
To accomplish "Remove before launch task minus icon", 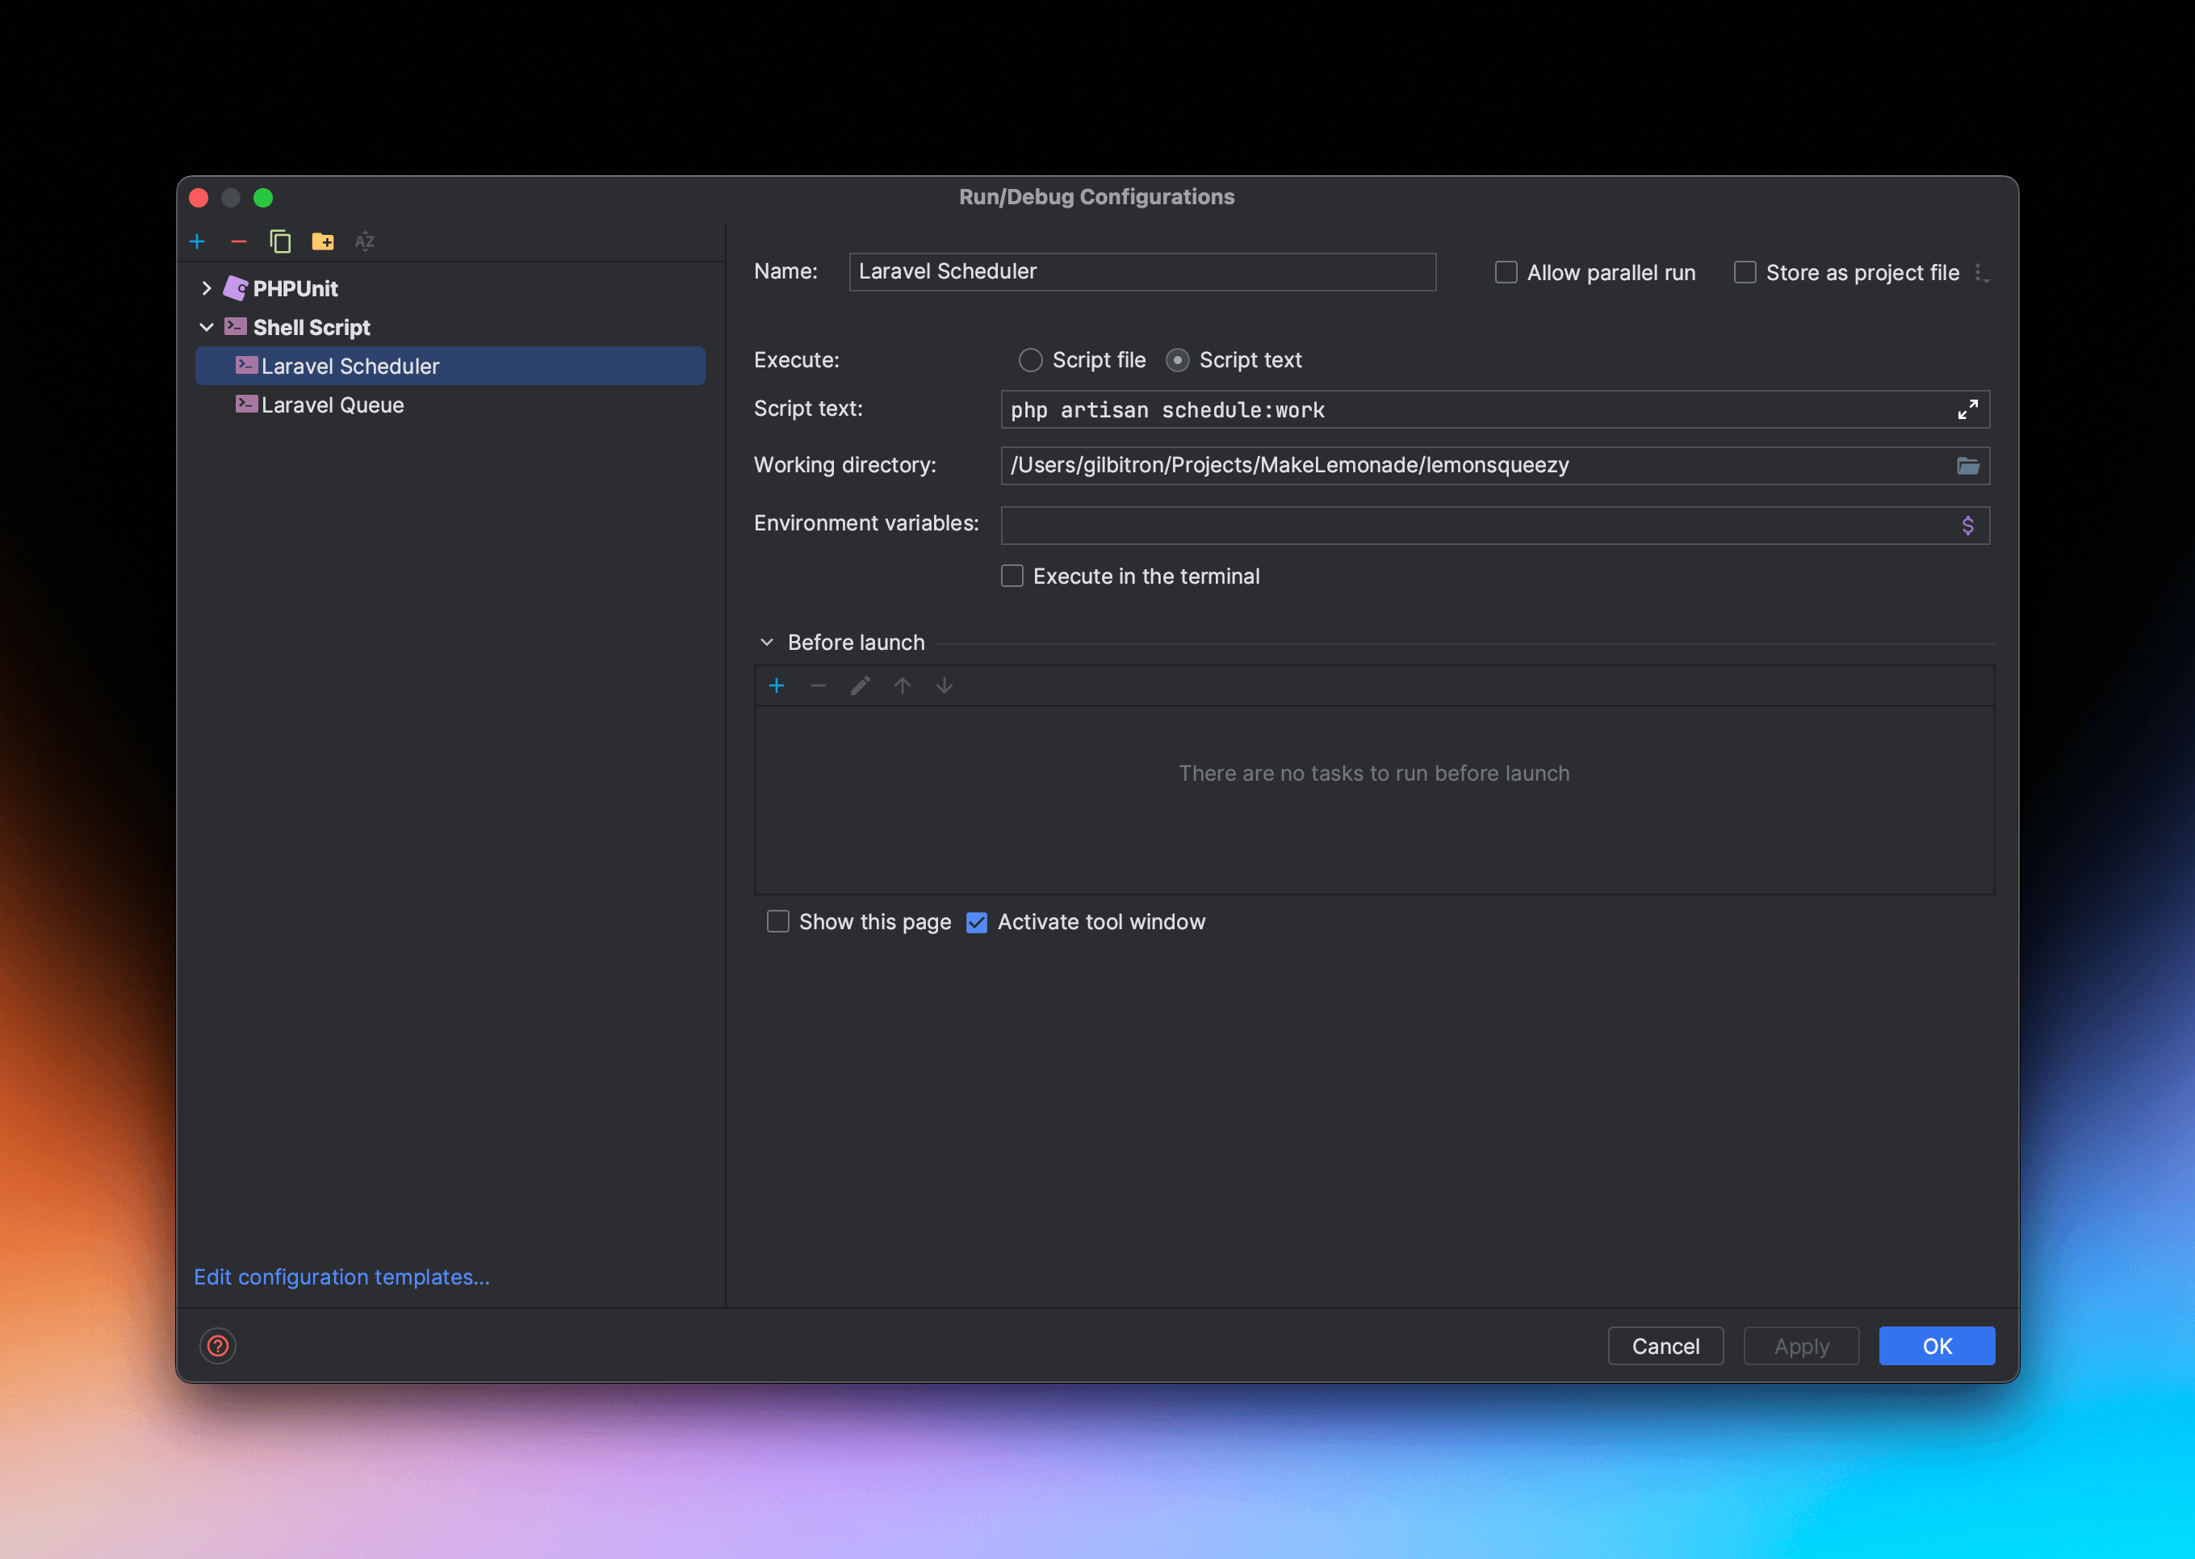I will 819,685.
